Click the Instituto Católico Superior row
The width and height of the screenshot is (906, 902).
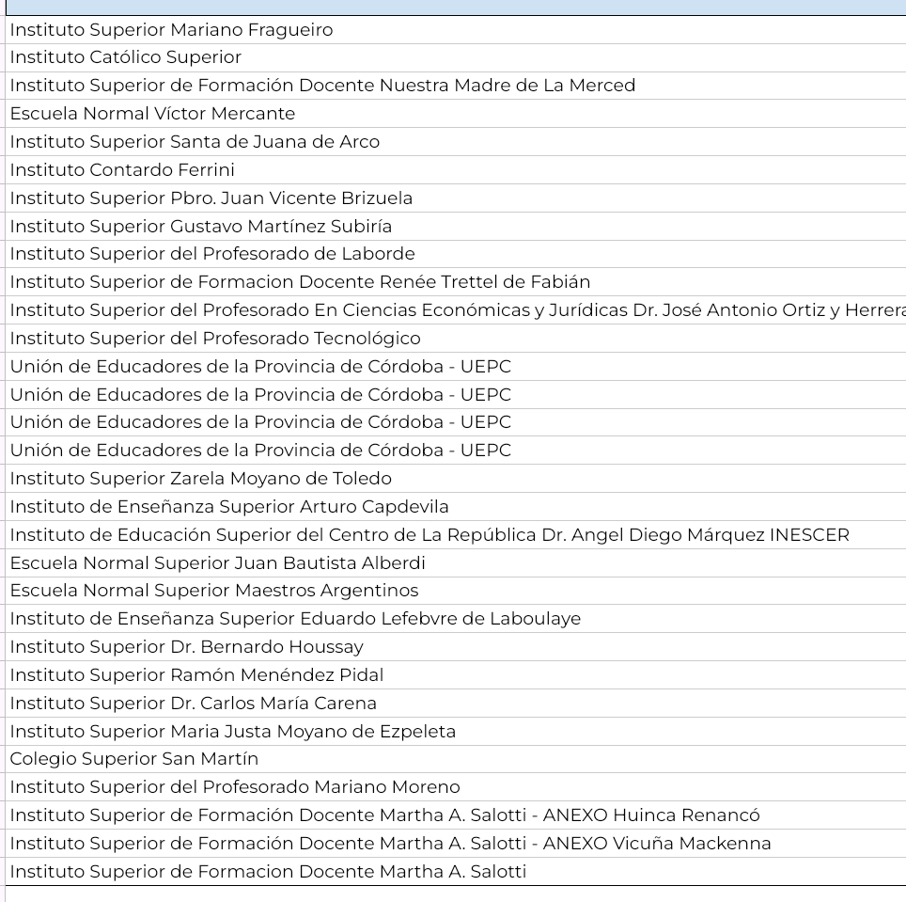coord(456,57)
